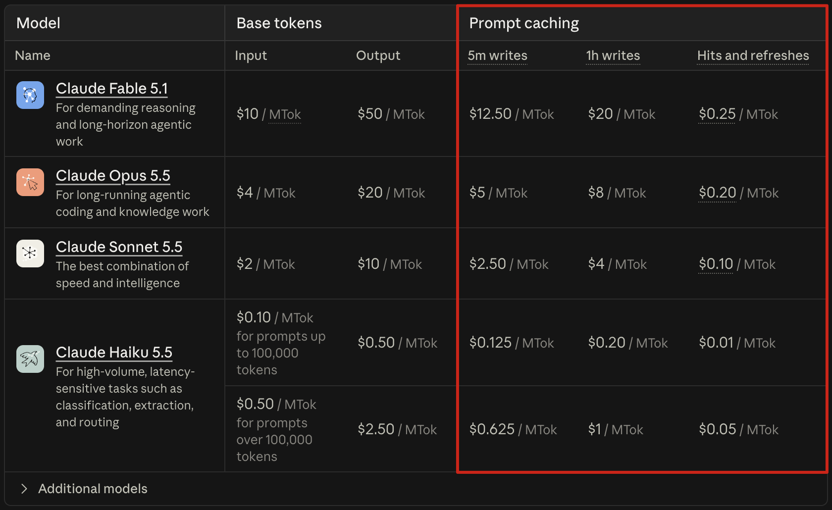Open the Claude Haiku 5.5 link
The height and width of the screenshot is (510, 832).
pos(114,353)
